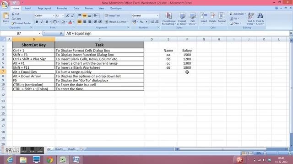Open Chrome from taskbar
Image resolution: width=293 pixels, height=164 pixels.
[x=50, y=160]
